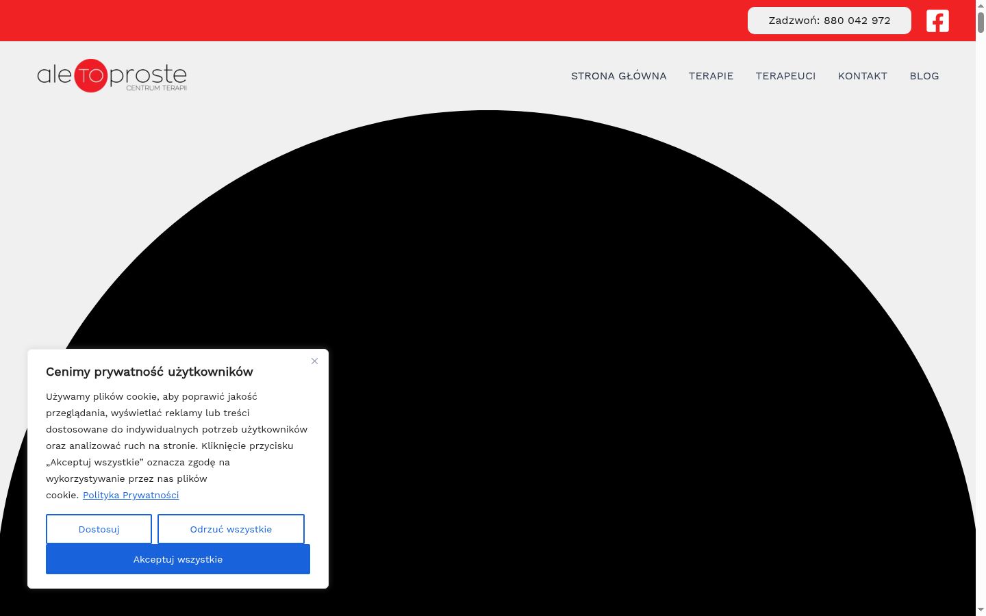
Task: Click the scrollbar down arrow
Action: coord(981,610)
